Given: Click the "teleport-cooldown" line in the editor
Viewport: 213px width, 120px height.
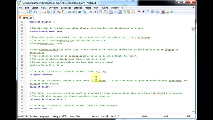Looking at the screenshot, I should coord(43,74).
